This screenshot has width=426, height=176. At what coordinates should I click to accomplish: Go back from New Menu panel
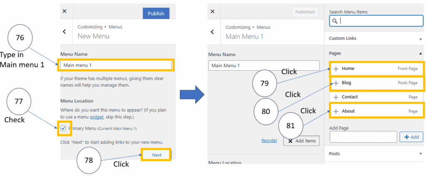click(64, 31)
